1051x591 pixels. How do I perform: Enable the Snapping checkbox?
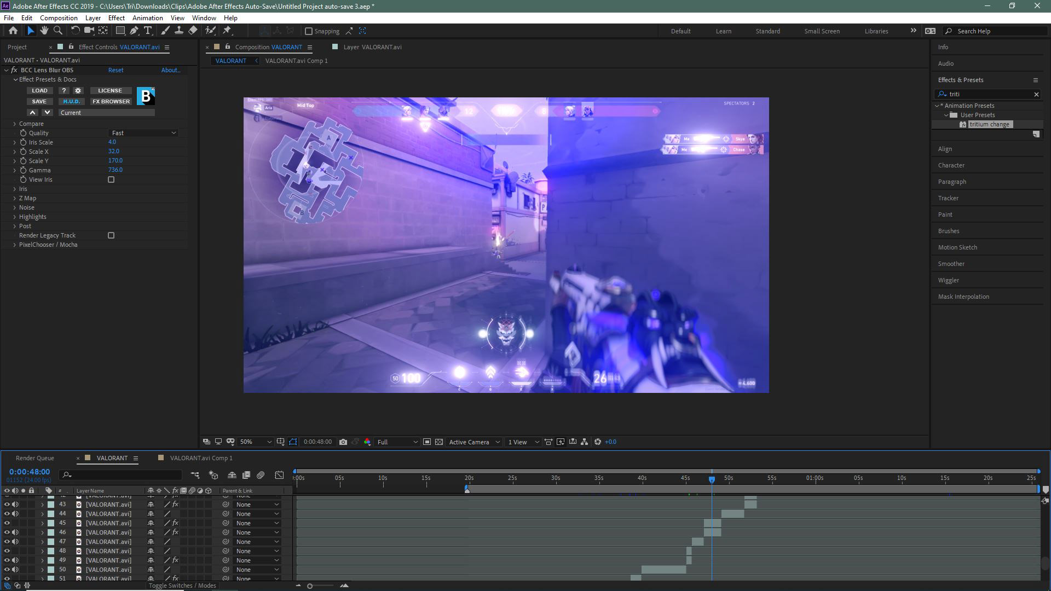[x=309, y=31]
